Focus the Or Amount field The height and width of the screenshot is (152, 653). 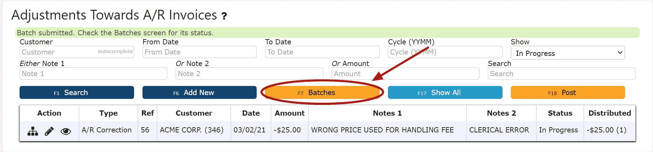(x=405, y=74)
